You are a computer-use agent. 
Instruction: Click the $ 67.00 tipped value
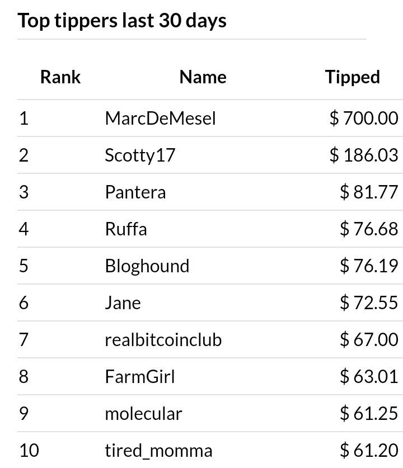pyautogui.click(x=369, y=339)
